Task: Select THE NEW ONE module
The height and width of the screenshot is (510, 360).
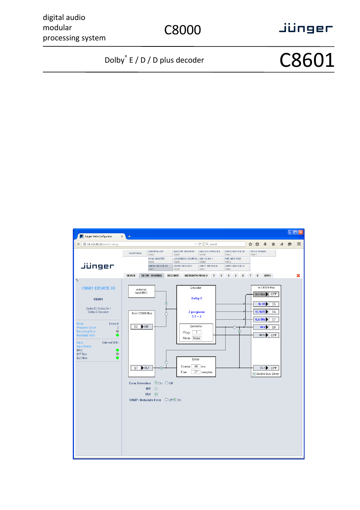Action: tap(237, 260)
